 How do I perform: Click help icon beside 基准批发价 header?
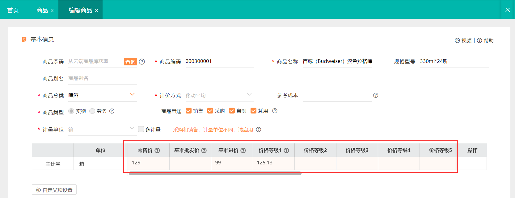(204, 151)
